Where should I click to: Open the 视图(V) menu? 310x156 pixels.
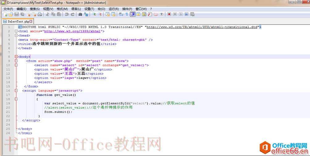(x=48, y=9)
